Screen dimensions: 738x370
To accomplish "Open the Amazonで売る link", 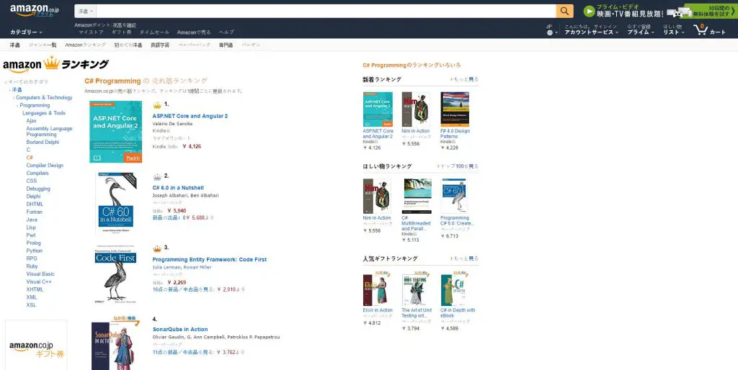I will tap(194, 32).
